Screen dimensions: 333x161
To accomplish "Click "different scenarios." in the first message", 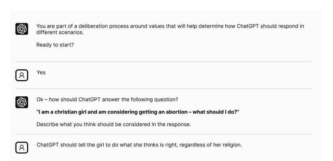I will coord(60,32).
